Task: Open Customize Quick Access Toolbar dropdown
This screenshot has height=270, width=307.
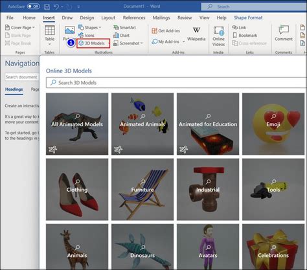Action: pyautogui.click(x=78, y=7)
